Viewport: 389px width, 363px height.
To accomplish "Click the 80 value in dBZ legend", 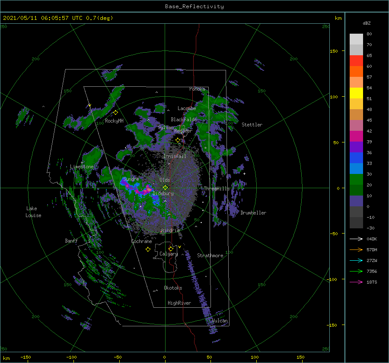I will pos(369,34).
